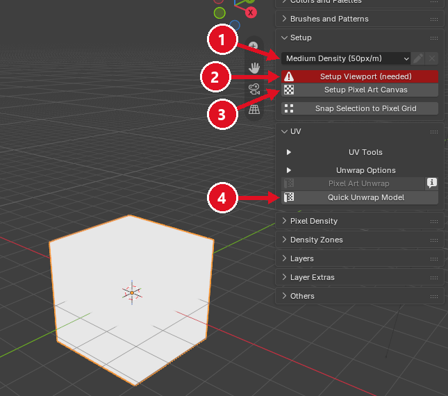Image resolution: width=448 pixels, height=396 pixels.
Task: Click the pencil edit preset icon
Action: point(417,58)
